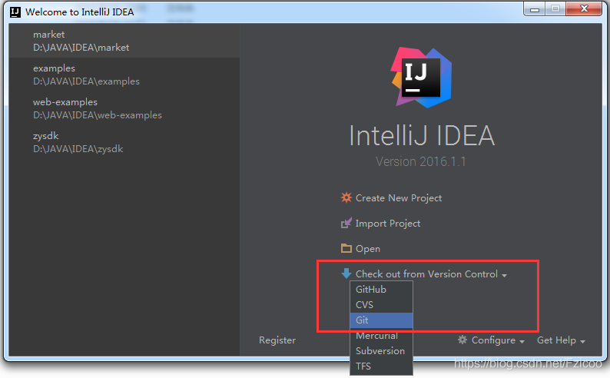The height and width of the screenshot is (378, 610).
Task: Select Git from the checkout menu
Action: point(381,320)
